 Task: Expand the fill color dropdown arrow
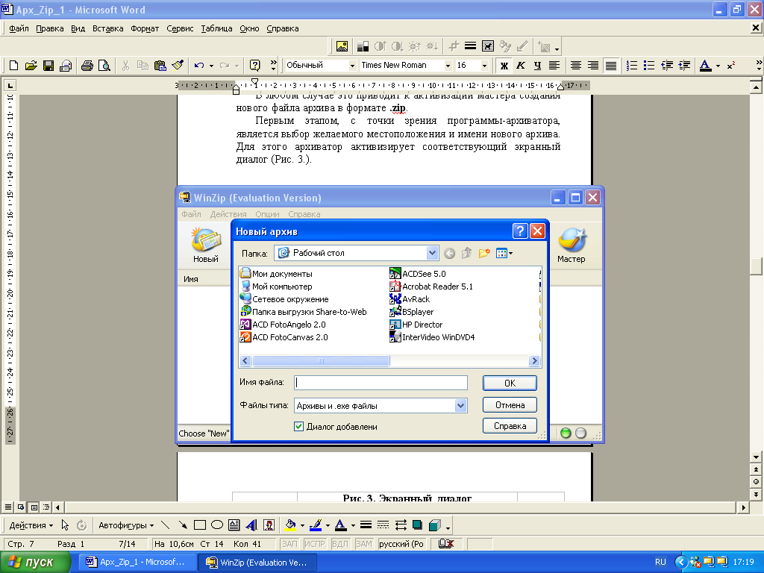point(303,525)
